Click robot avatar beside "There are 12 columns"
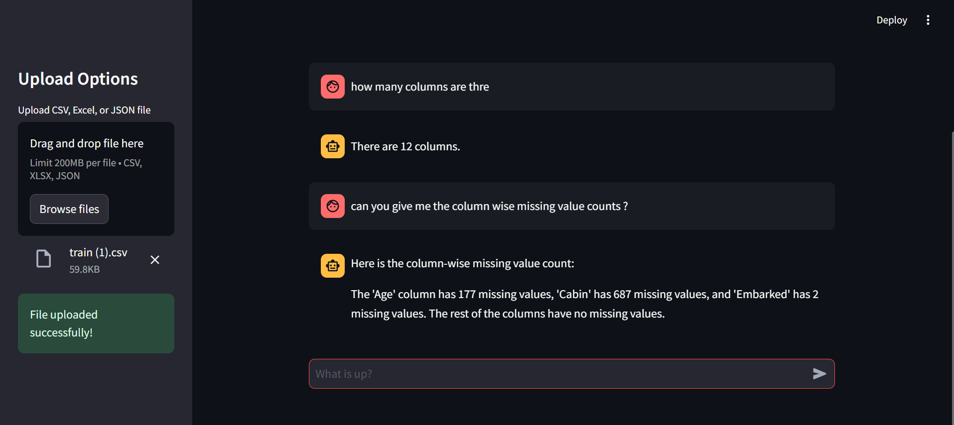Screen dimensions: 954x425 tap(333, 146)
